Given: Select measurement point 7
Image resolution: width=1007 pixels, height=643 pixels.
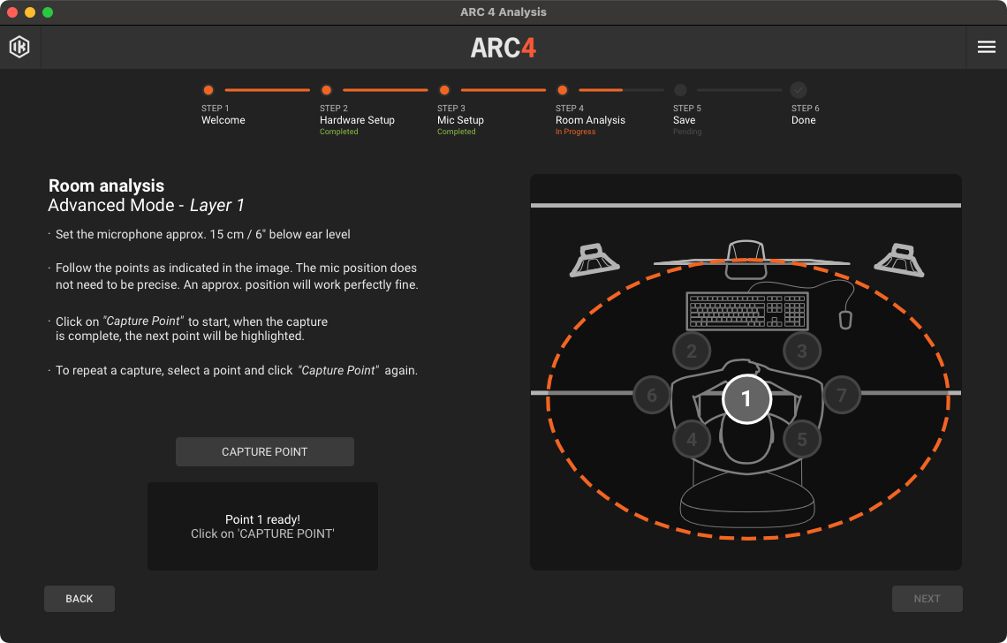Looking at the screenshot, I should point(842,395).
